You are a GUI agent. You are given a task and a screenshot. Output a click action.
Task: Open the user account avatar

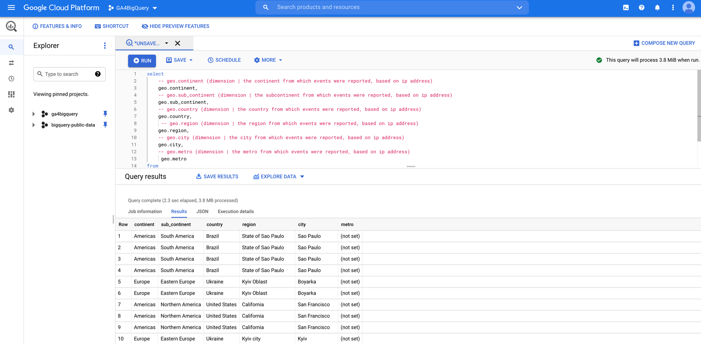tap(689, 7)
